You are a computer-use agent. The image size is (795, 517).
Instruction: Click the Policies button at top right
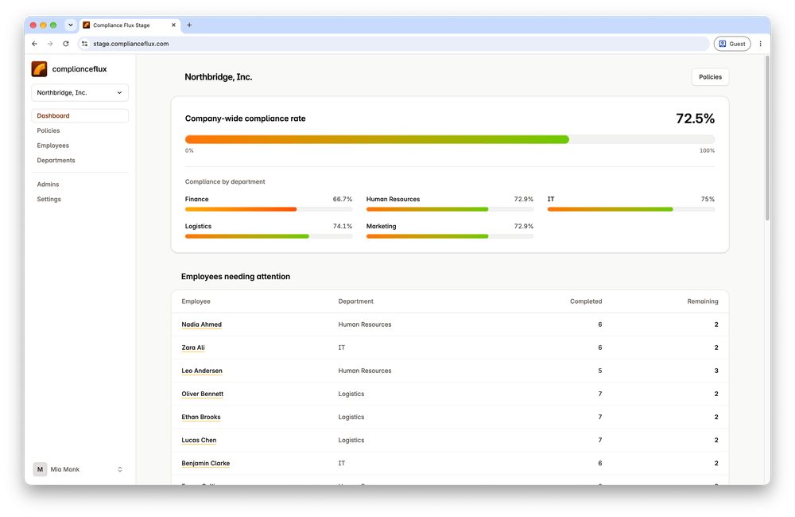click(710, 77)
